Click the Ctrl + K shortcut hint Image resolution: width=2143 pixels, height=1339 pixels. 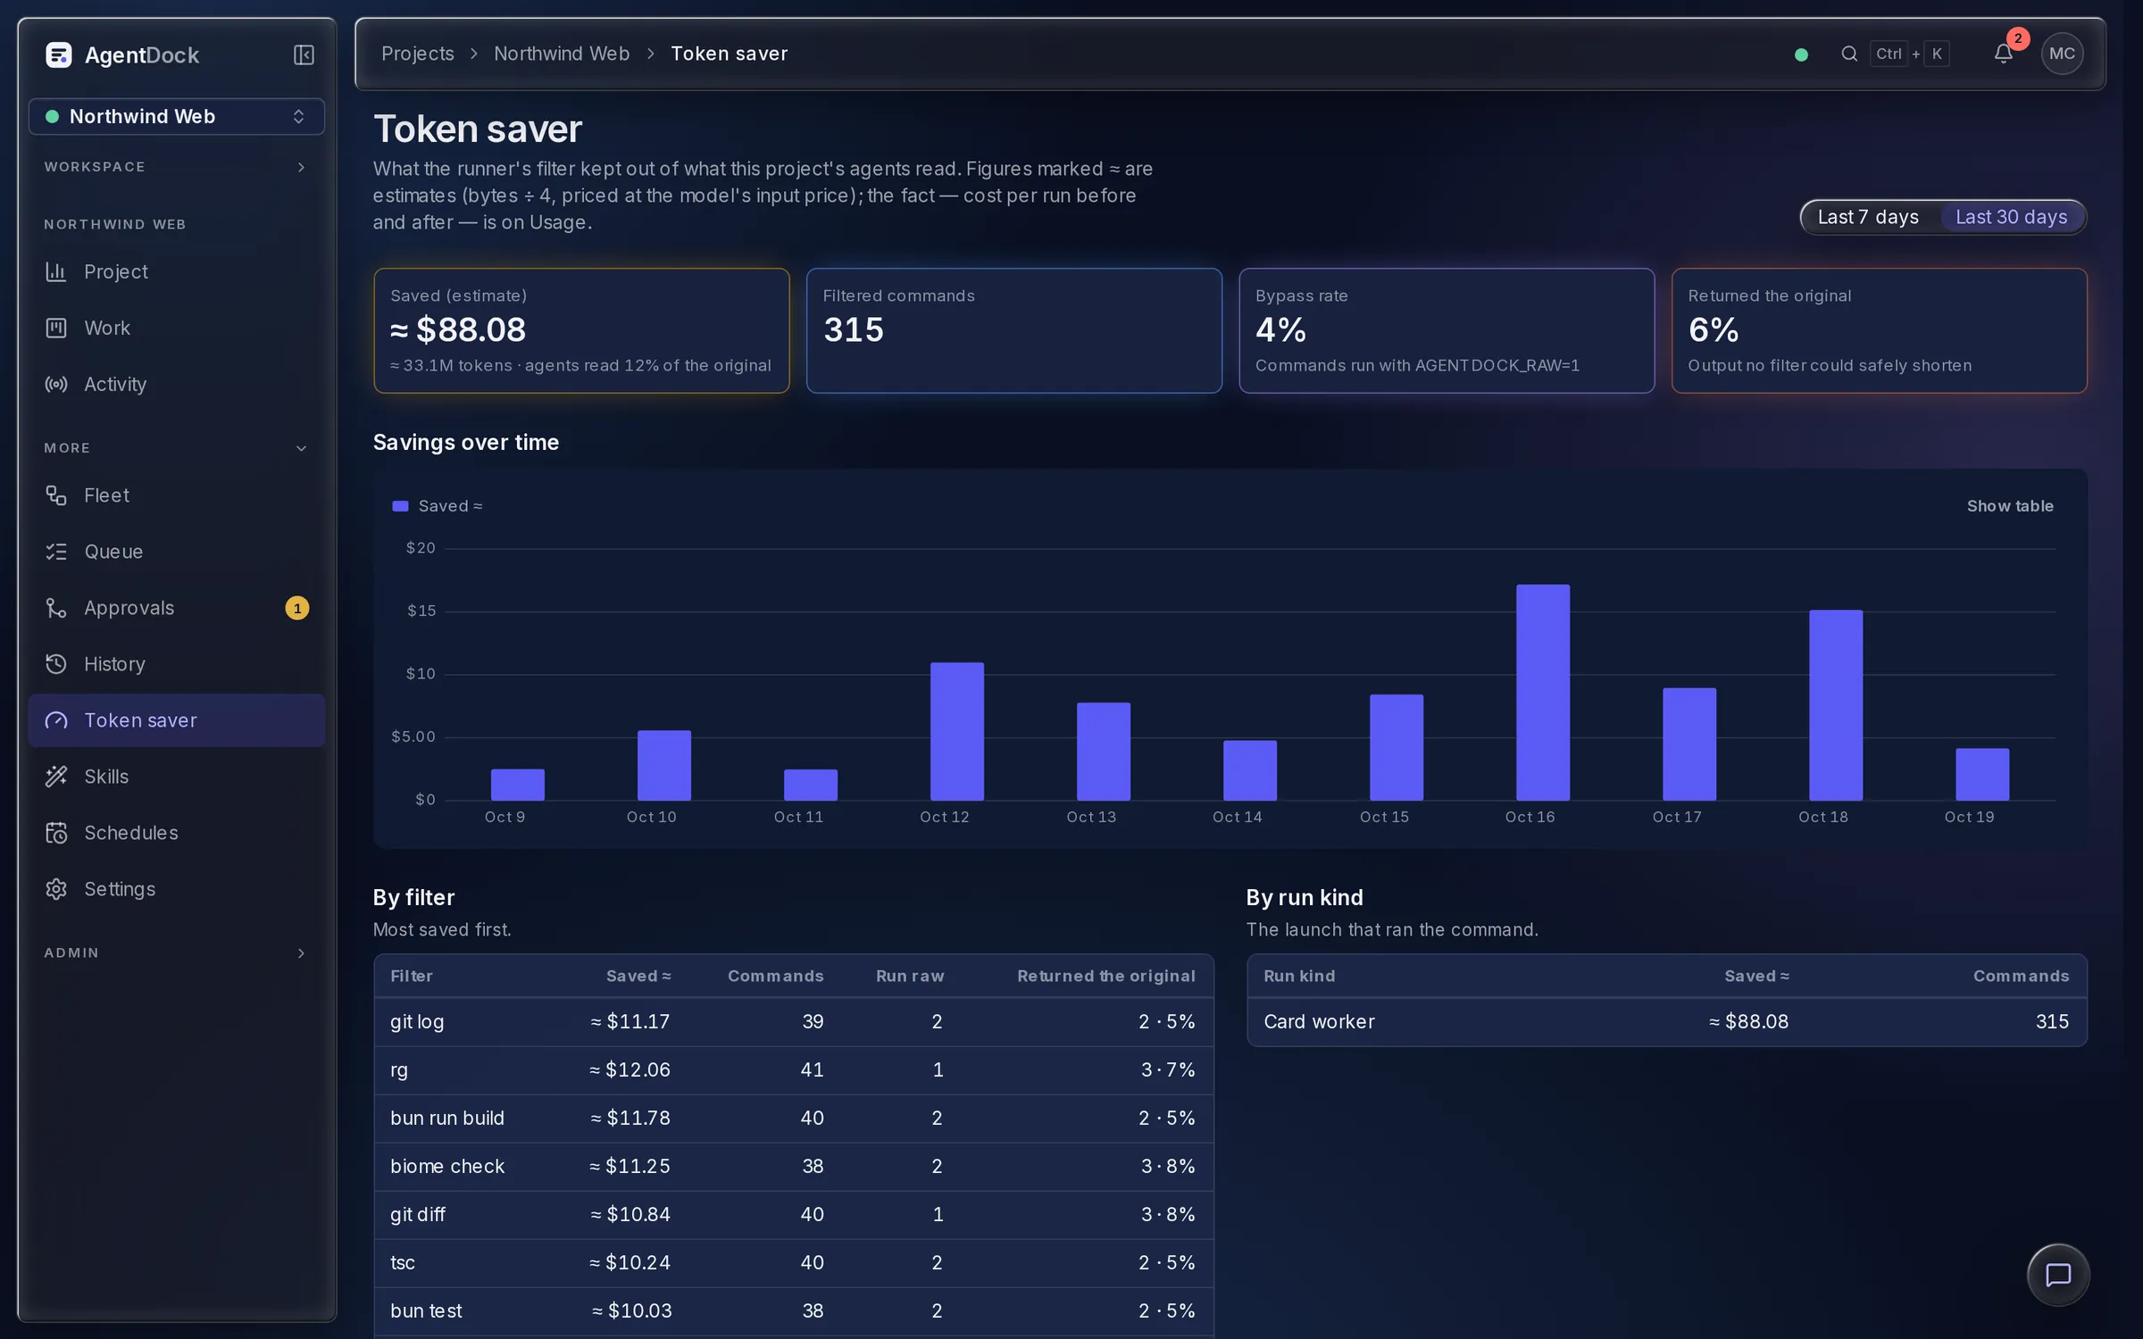(1909, 54)
